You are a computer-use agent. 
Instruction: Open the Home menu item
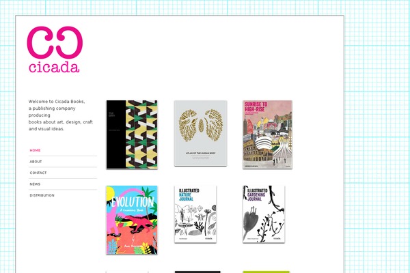(x=35, y=150)
